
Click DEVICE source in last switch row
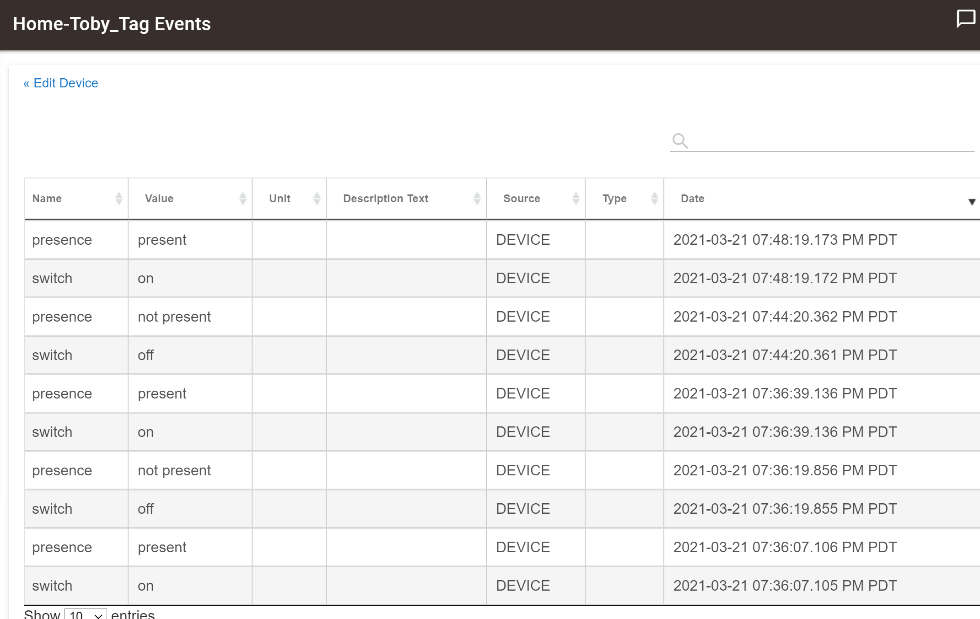[x=522, y=586]
